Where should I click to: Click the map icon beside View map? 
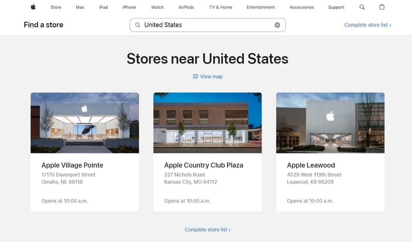click(195, 77)
